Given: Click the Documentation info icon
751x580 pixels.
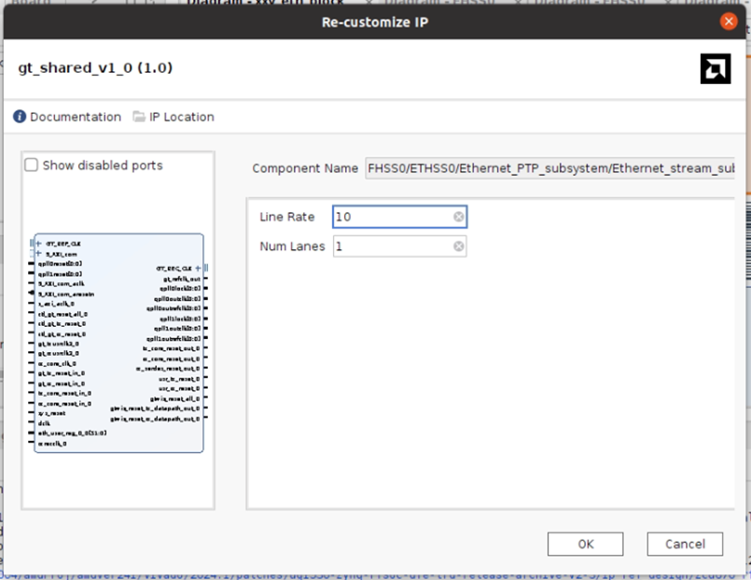Looking at the screenshot, I should click(20, 117).
